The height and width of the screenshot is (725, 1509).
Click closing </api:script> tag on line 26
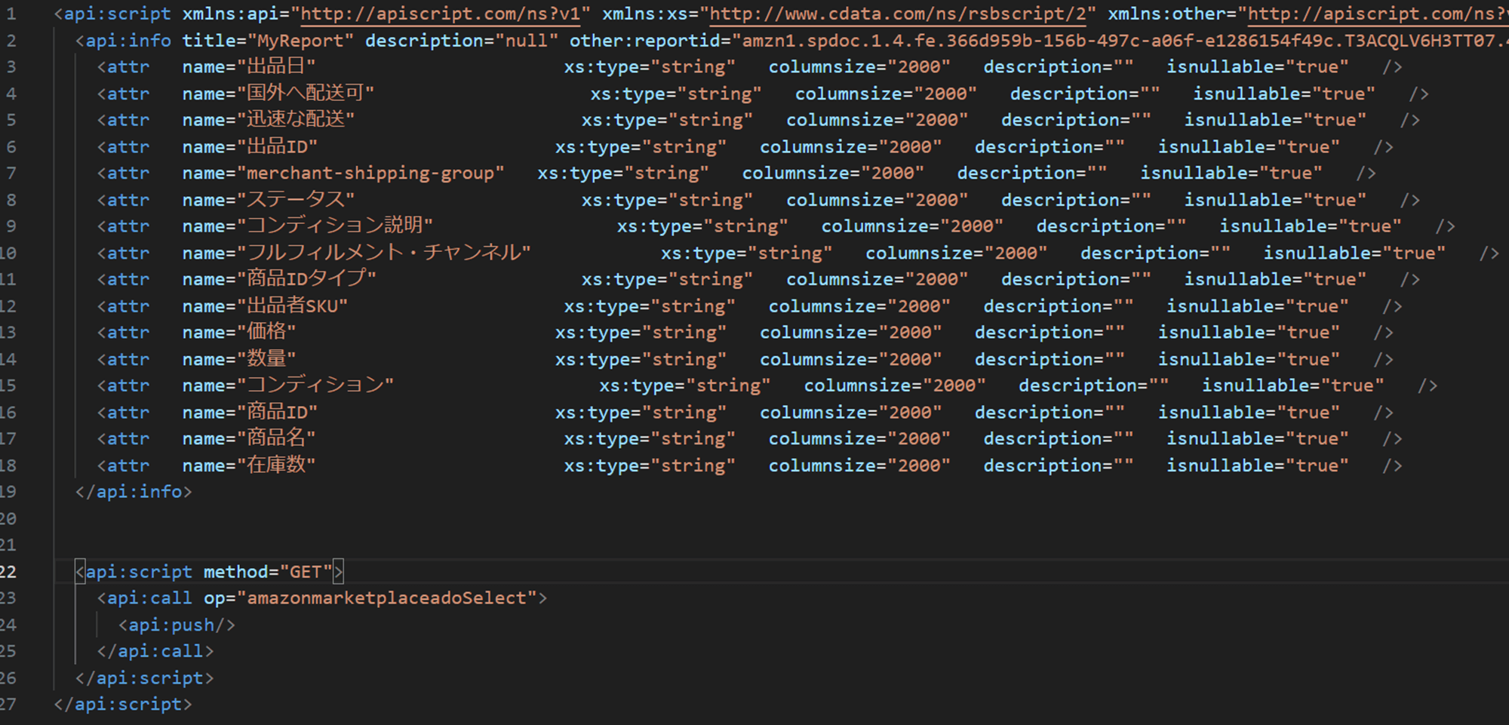tap(144, 678)
